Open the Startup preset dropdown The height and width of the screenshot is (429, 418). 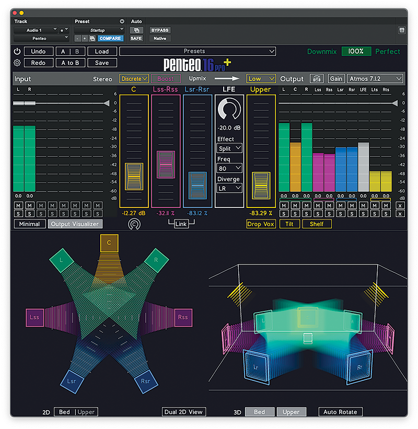click(99, 30)
